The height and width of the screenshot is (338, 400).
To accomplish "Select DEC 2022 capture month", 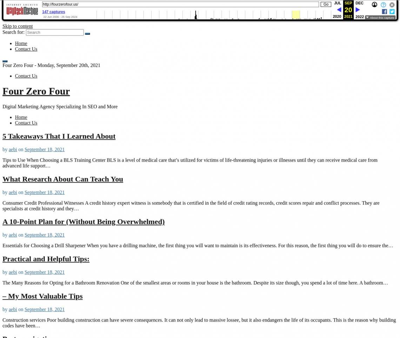I will coord(359,10).
